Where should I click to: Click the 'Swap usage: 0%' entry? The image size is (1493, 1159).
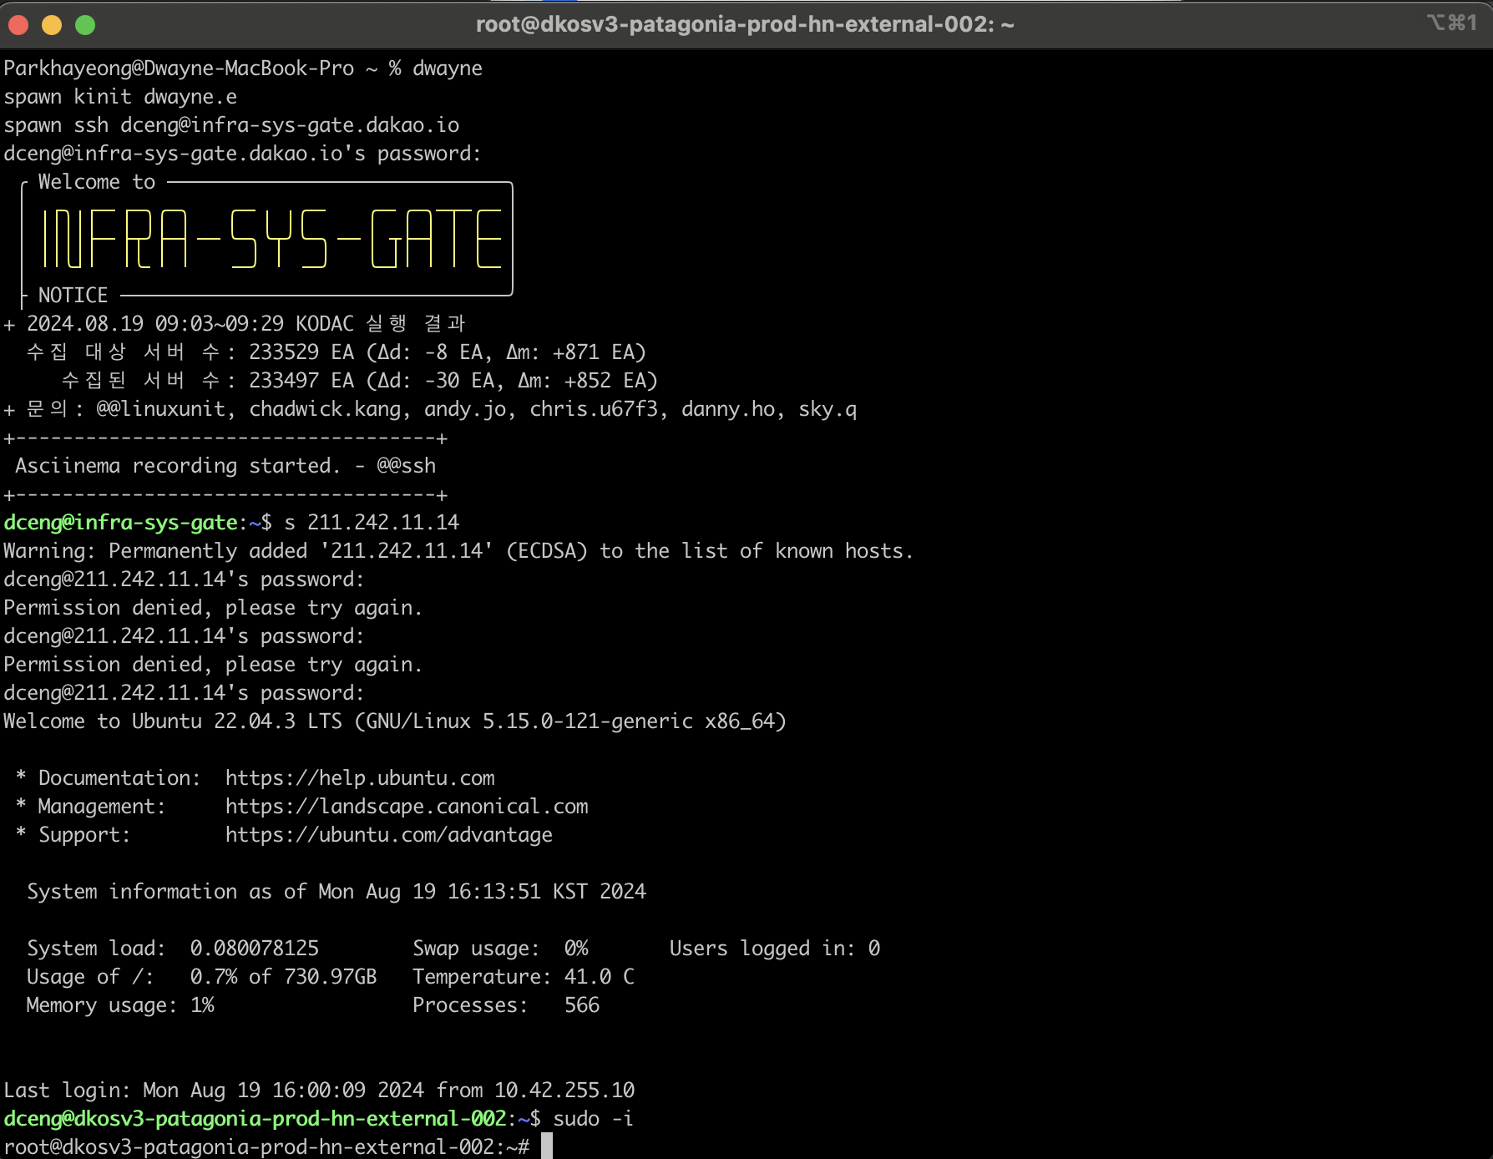[x=500, y=949]
